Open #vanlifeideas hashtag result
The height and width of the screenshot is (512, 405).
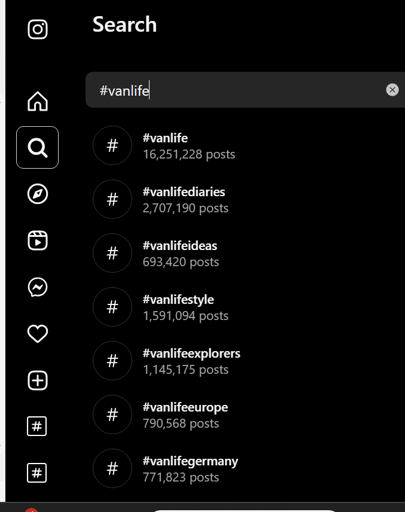(x=245, y=254)
